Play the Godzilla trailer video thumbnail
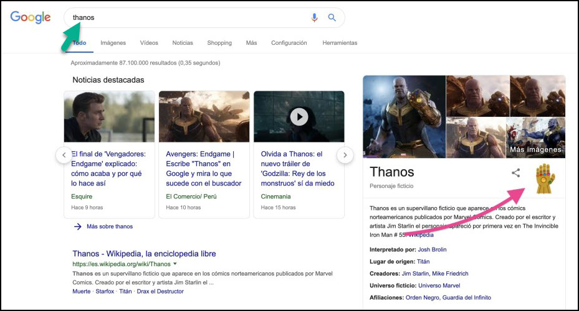The image size is (579, 311). click(299, 116)
